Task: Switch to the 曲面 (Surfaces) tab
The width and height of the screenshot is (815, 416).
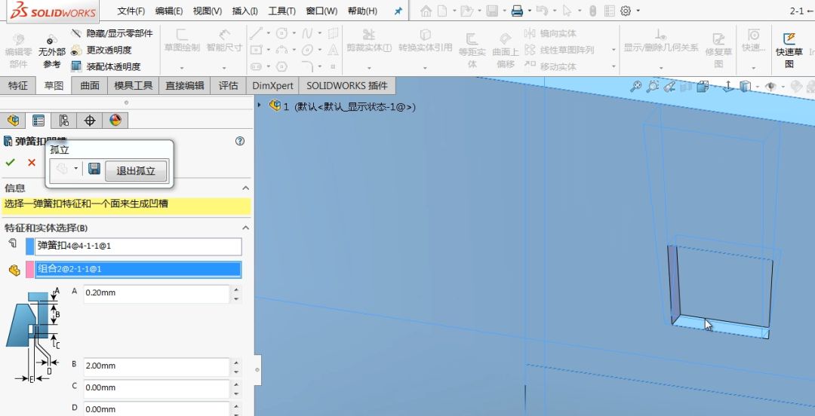Action: (x=89, y=86)
